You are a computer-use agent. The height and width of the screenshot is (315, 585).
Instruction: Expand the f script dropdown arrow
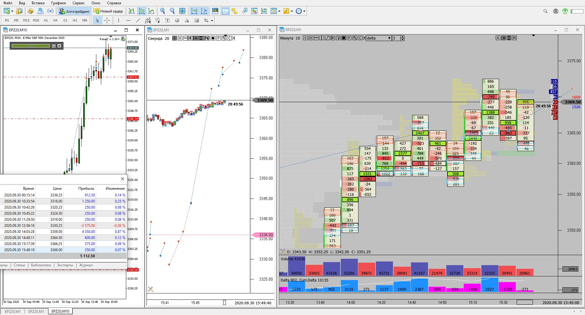pyautogui.click(x=292, y=11)
